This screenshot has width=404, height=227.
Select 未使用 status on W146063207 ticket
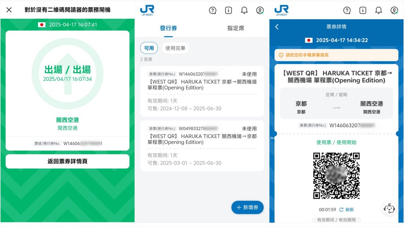coord(249,74)
